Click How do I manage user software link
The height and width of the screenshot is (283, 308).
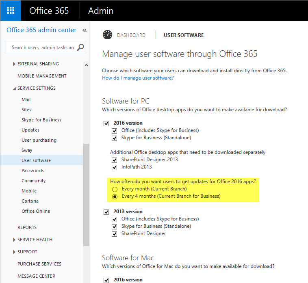click(138, 78)
